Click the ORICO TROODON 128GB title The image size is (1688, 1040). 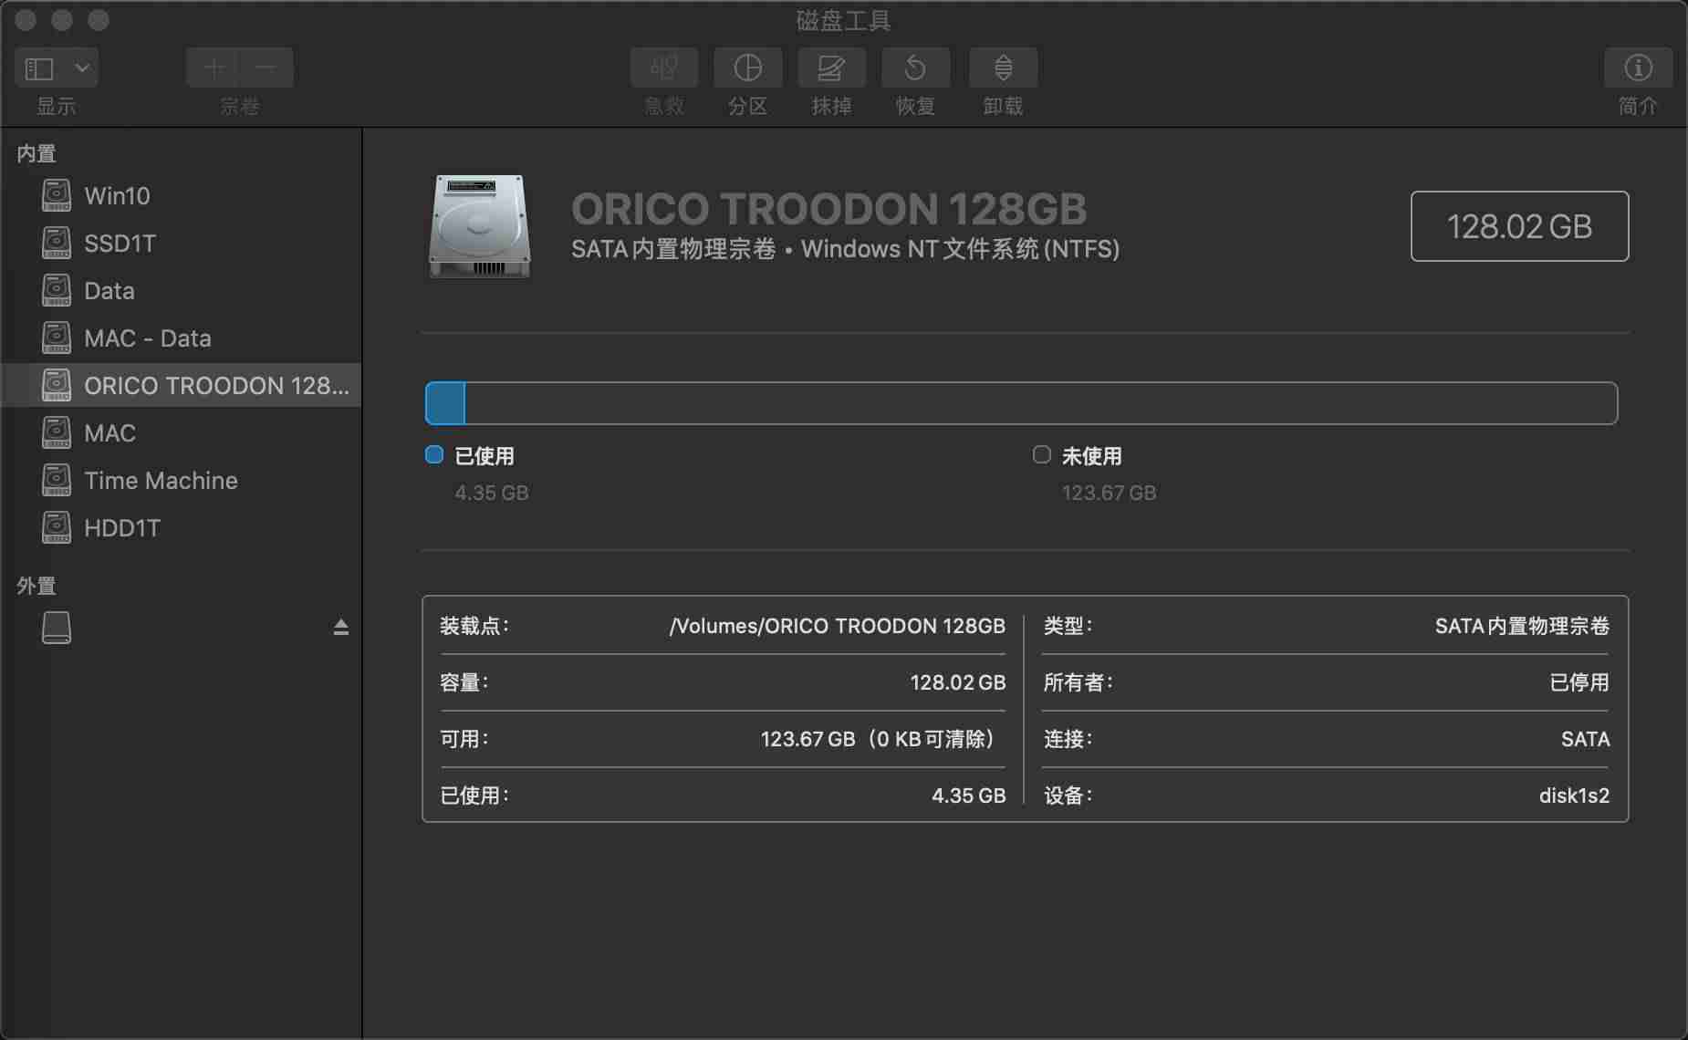tap(828, 209)
